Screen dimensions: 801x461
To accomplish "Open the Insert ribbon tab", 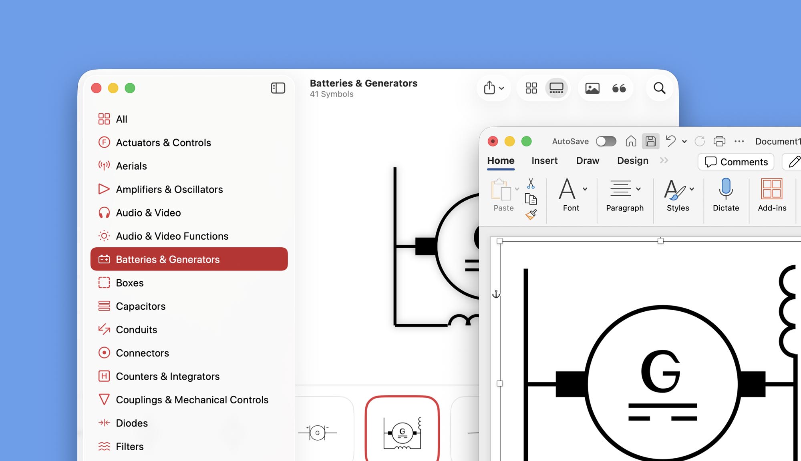I will click(544, 160).
